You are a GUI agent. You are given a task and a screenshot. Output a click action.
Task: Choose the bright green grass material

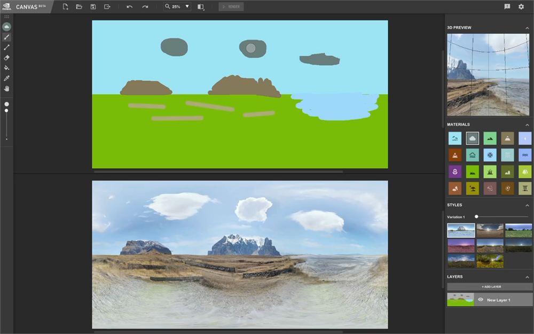click(x=473, y=172)
